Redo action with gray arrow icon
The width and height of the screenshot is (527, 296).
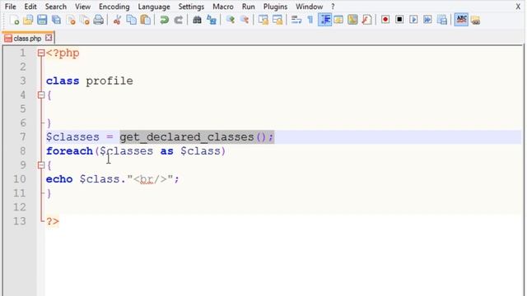[178, 20]
